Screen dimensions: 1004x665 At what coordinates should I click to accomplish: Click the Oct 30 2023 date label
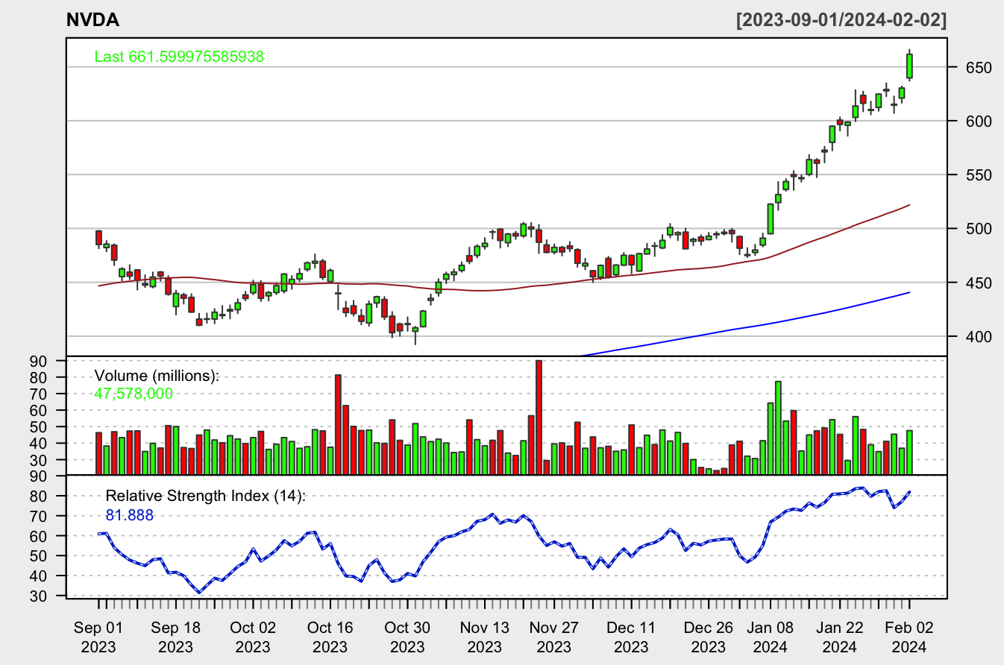point(408,636)
